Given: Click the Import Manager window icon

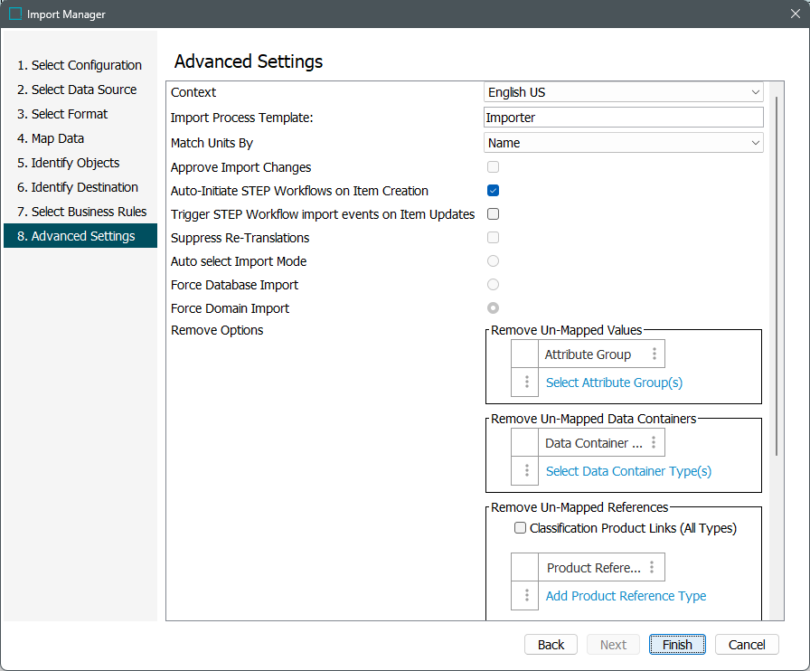Looking at the screenshot, I should pyautogui.click(x=15, y=14).
